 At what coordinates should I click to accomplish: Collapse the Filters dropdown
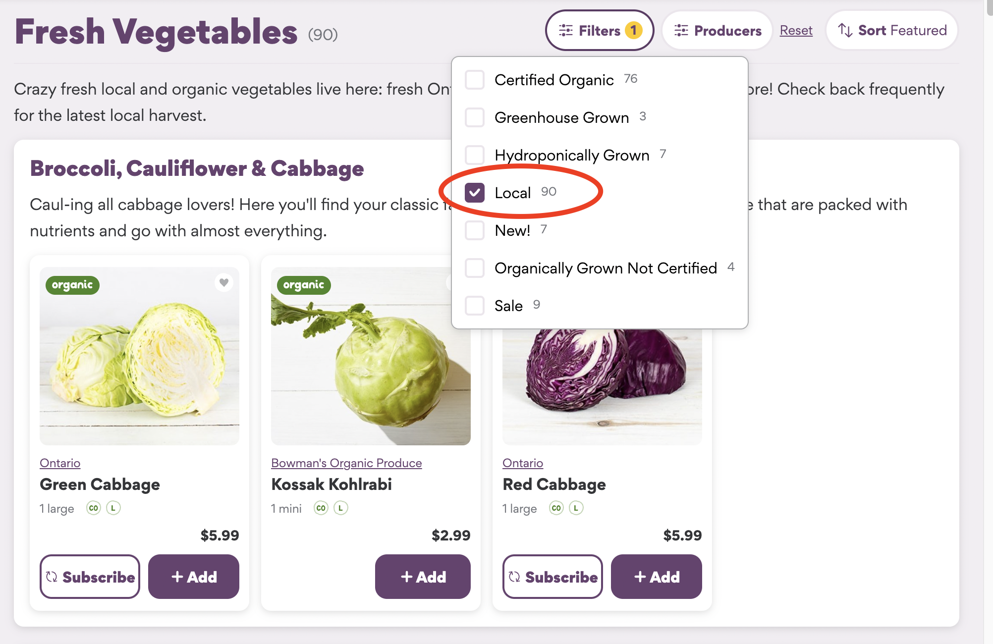(x=600, y=31)
